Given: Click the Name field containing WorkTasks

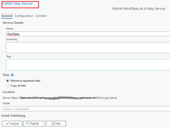Looking at the screenshot, I should point(88,34).
